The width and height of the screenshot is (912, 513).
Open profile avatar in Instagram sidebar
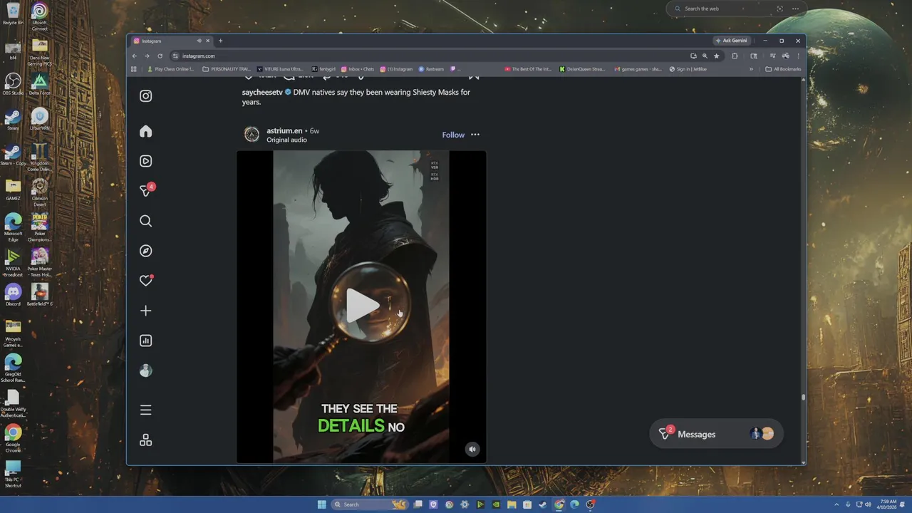pos(145,370)
